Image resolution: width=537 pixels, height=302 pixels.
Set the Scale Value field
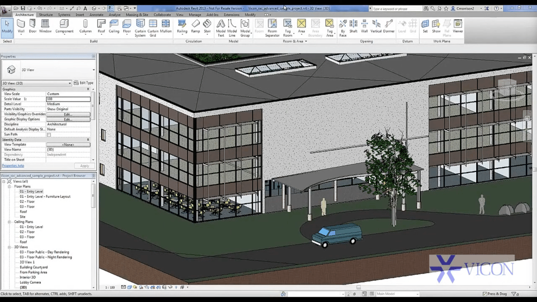point(68,99)
